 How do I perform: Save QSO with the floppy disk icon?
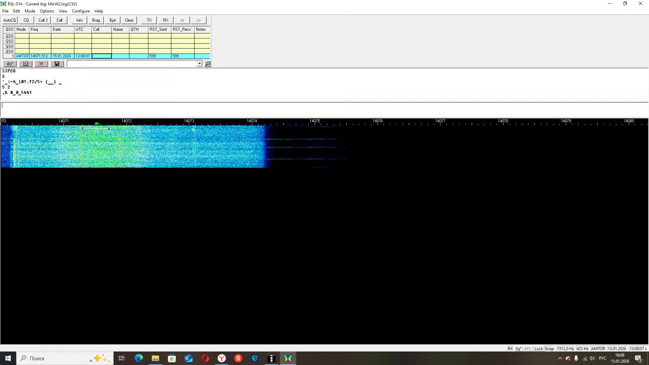(57, 64)
